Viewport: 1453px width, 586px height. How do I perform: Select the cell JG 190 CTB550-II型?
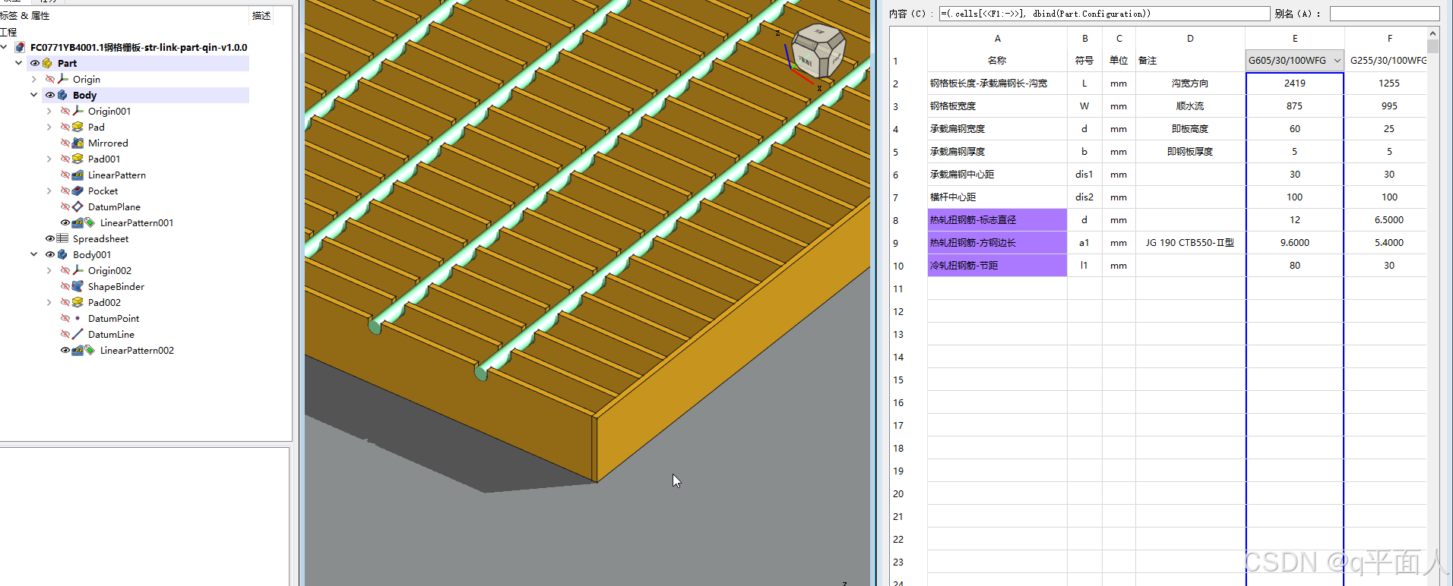(x=1190, y=243)
